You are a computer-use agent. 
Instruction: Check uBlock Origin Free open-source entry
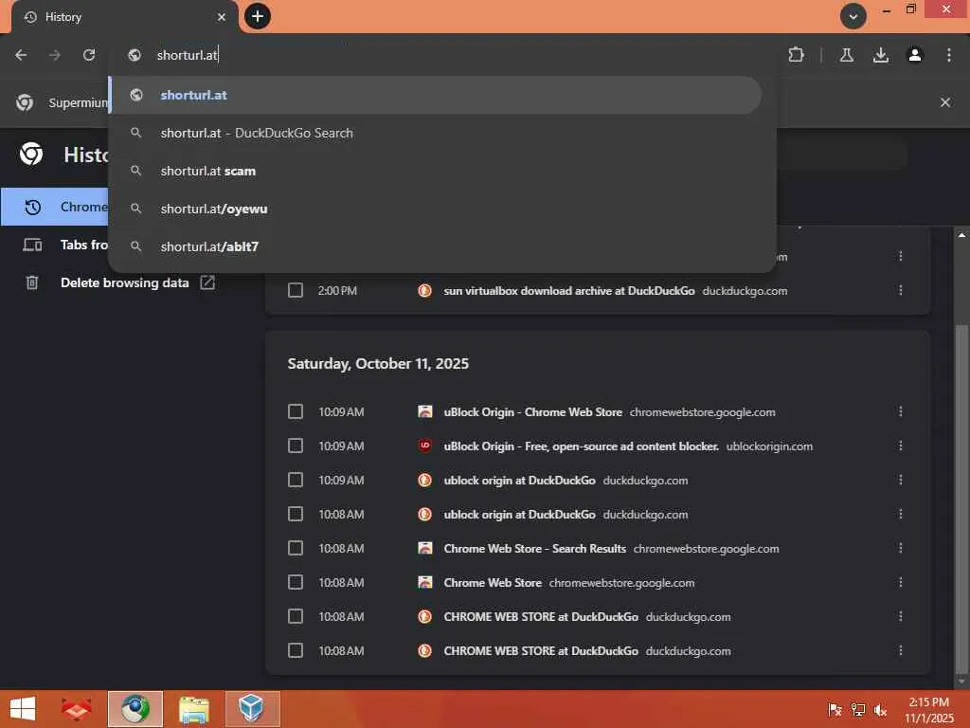click(x=296, y=446)
